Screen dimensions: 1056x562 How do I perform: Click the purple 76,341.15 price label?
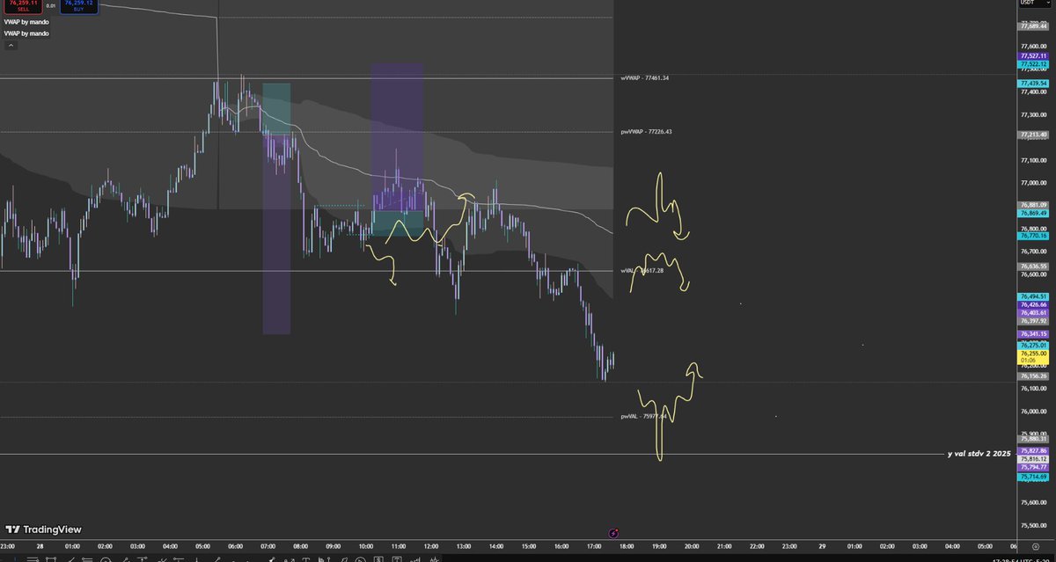(1032, 334)
